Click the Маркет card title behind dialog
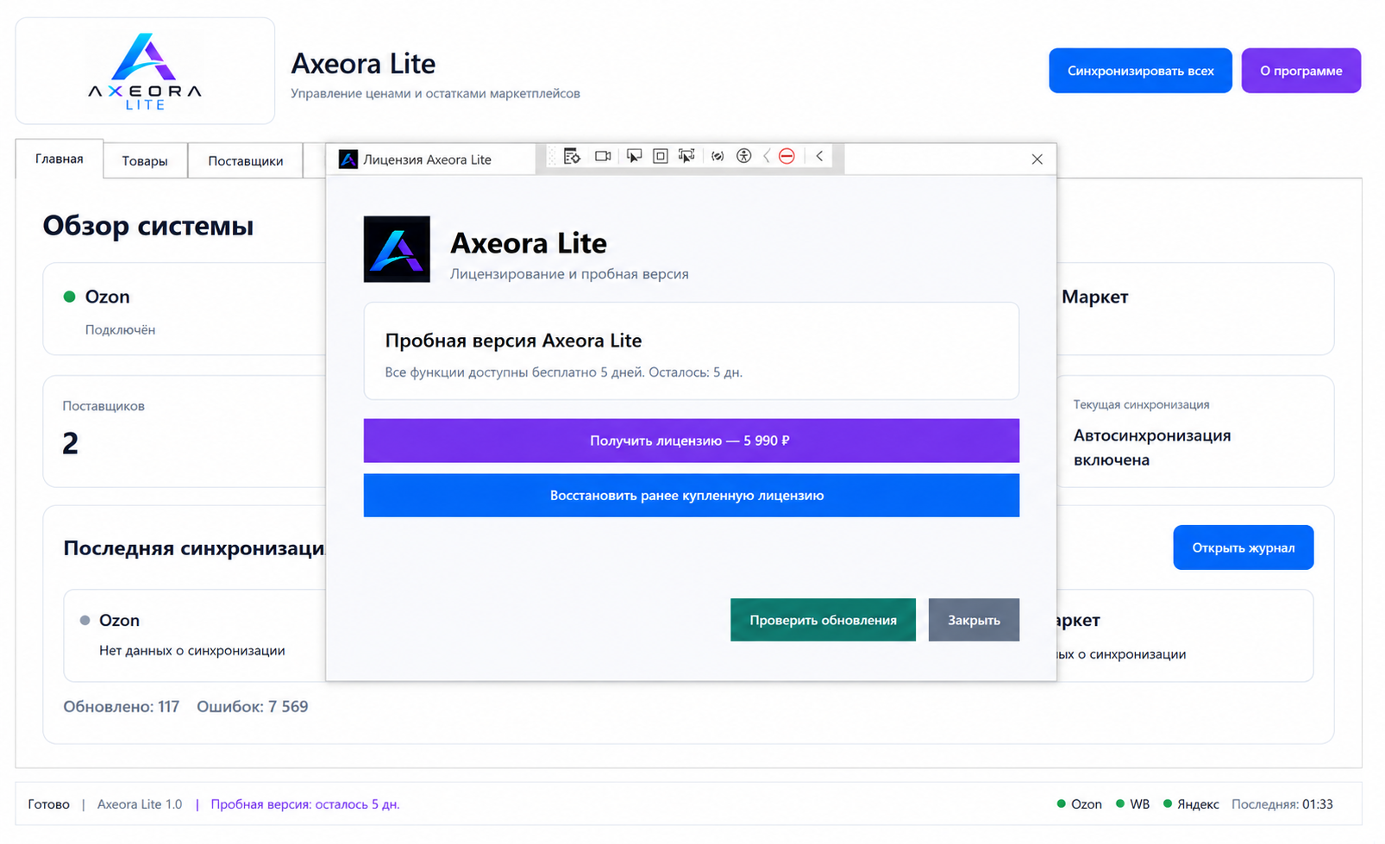 point(1094,297)
